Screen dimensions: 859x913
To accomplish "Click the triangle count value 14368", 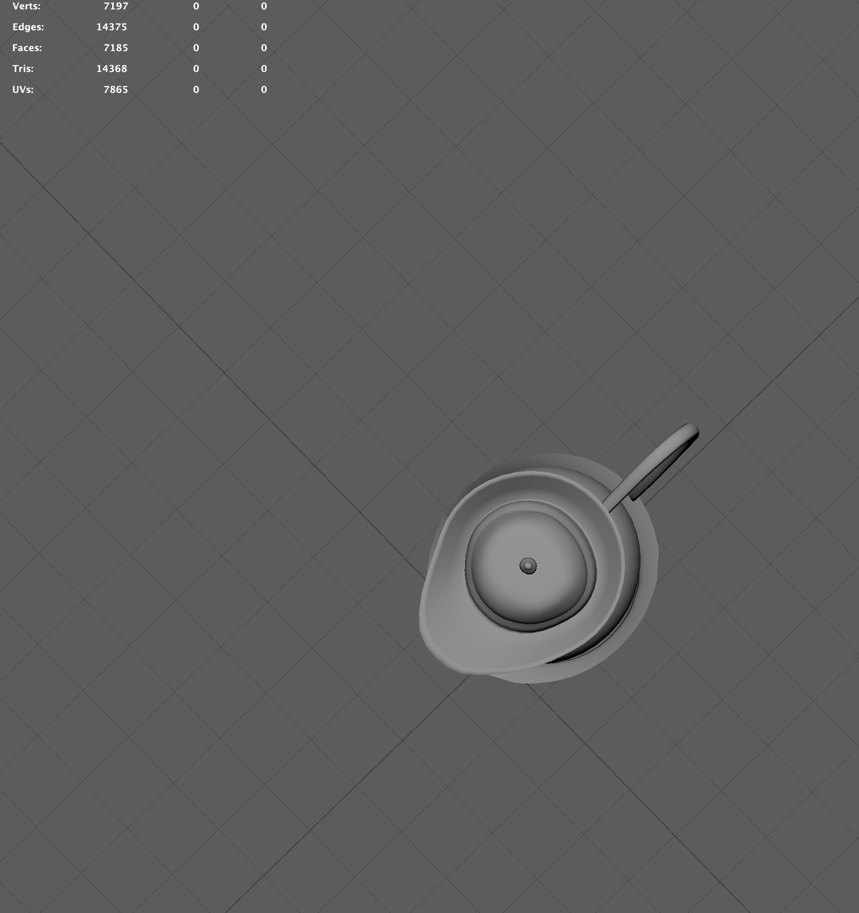I will [112, 69].
